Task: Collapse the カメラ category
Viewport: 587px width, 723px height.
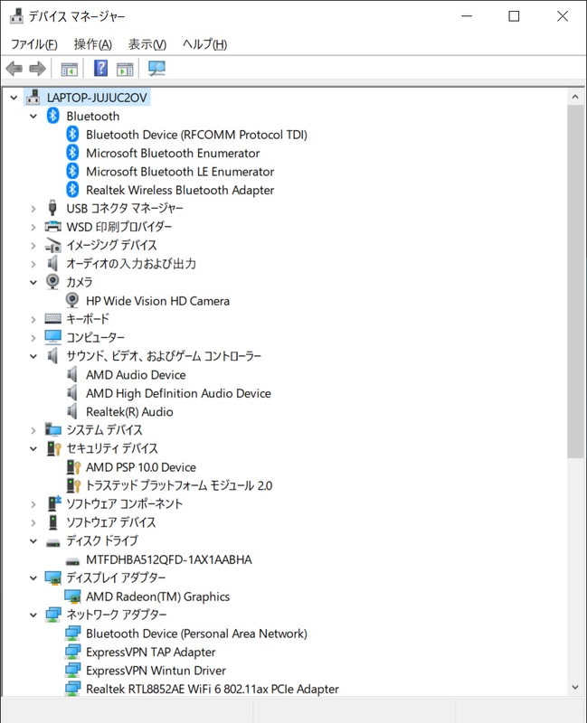Action: 33,282
